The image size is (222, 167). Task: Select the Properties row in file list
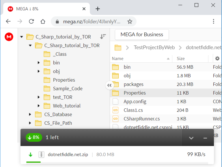tap(166, 93)
